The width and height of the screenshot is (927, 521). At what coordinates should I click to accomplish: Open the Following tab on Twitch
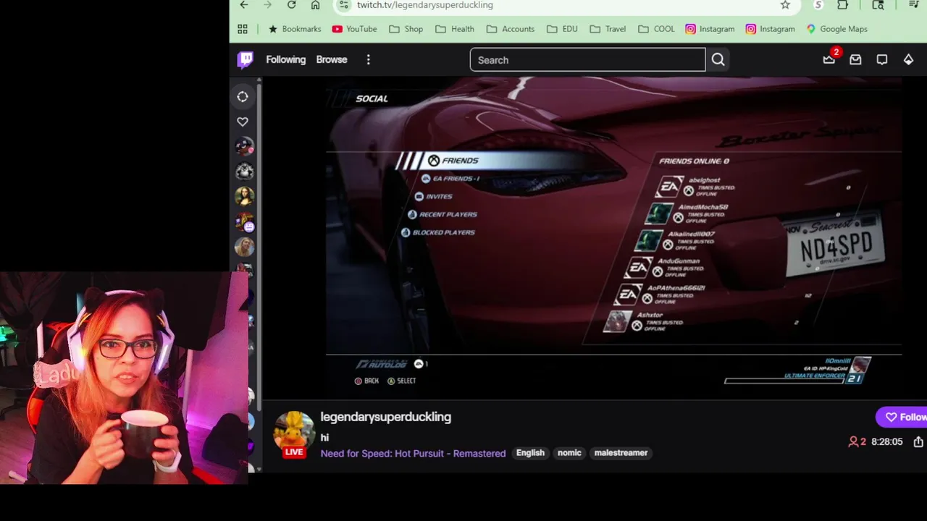click(x=285, y=59)
